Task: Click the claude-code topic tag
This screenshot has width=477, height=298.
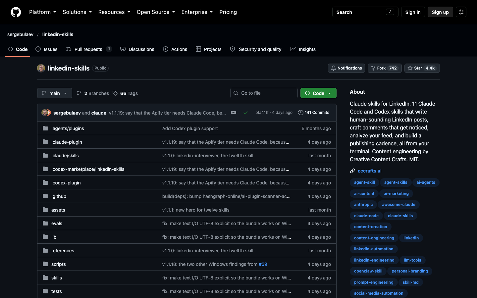Action: [x=366, y=216]
